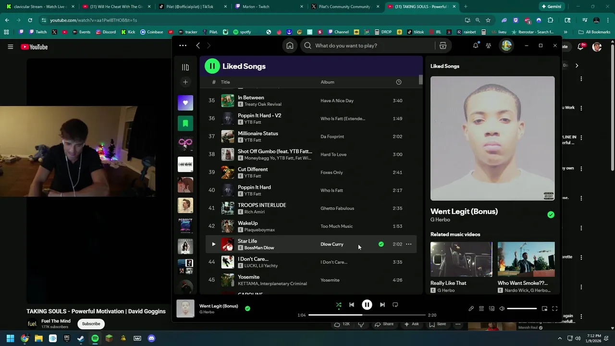Open G Herbo artist link in Now Playing panel
The image size is (615, 346).
(440, 220)
